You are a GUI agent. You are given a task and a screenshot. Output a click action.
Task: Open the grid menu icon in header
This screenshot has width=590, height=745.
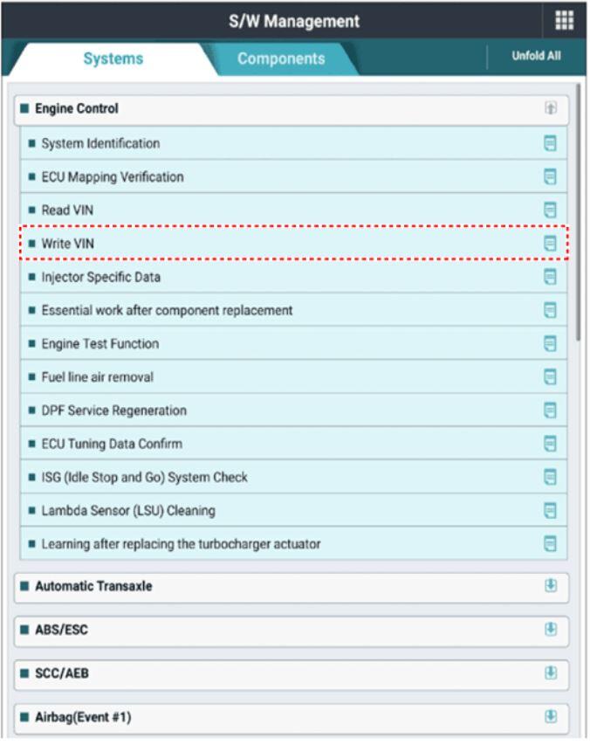(x=564, y=21)
